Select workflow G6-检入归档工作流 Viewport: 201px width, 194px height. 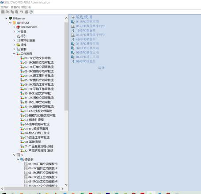tap(37, 133)
